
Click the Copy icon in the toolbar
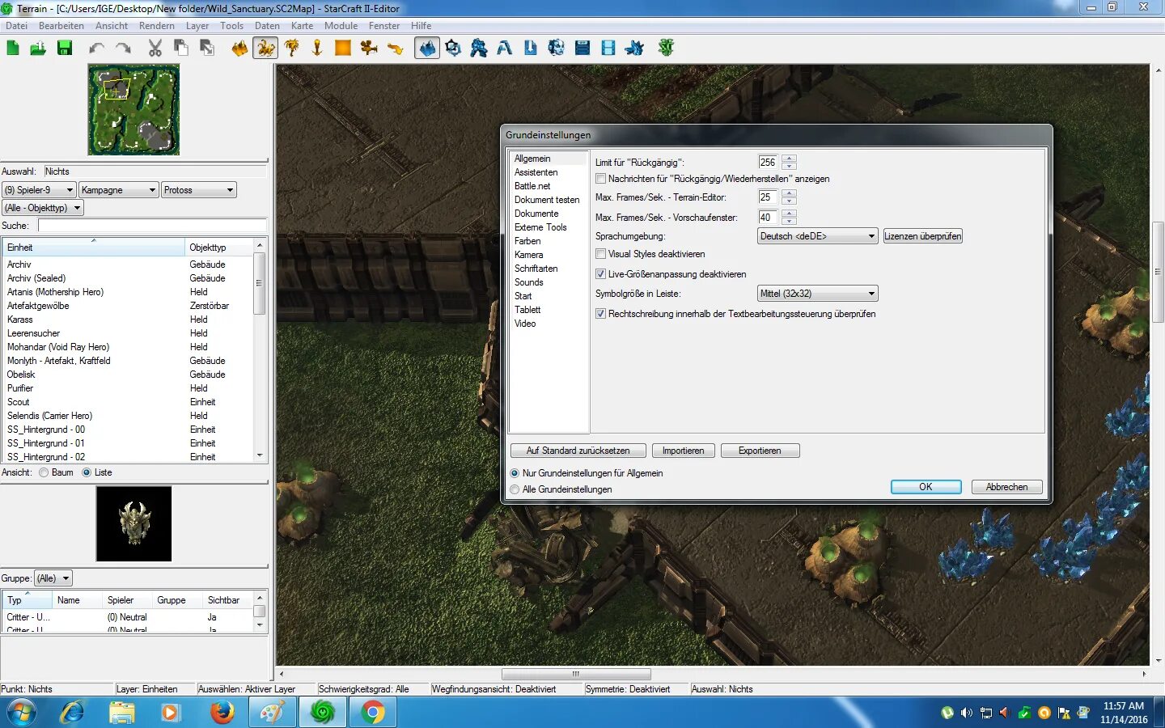pos(181,49)
